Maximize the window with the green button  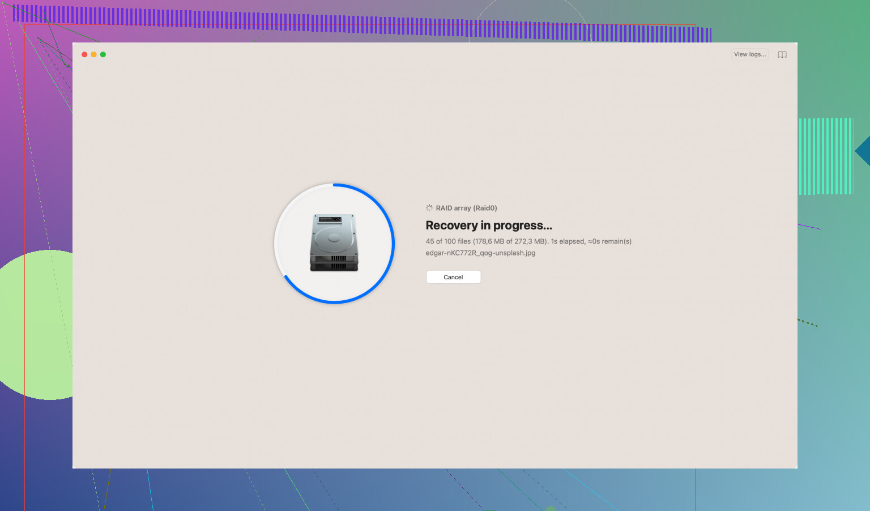tap(103, 54)
